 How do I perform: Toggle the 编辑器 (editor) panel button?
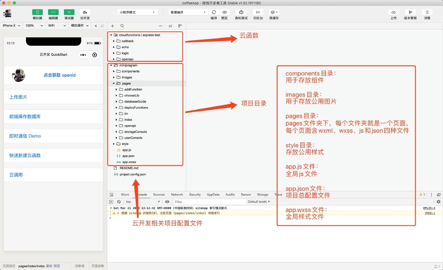tap(53, 12)
